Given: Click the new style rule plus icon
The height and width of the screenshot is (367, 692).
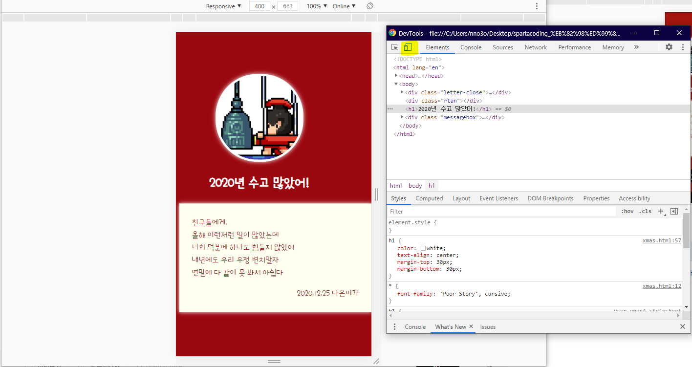Looking at the screenshot, I should [661, 212].
